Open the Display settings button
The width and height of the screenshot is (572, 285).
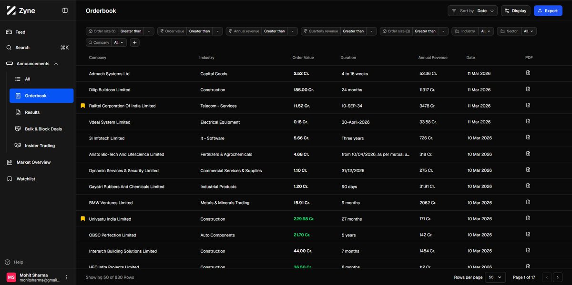515,10
